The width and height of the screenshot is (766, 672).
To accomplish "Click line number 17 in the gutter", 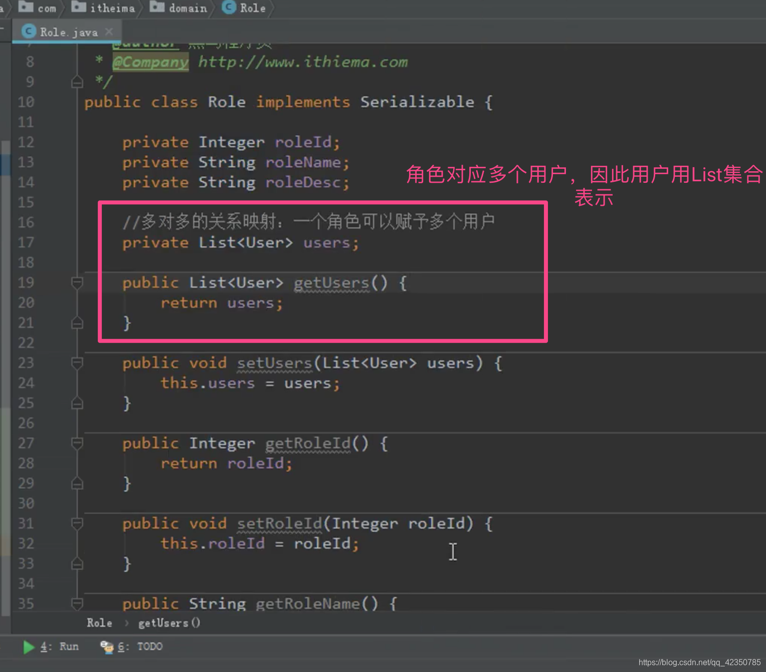I will tap(26, 243).
